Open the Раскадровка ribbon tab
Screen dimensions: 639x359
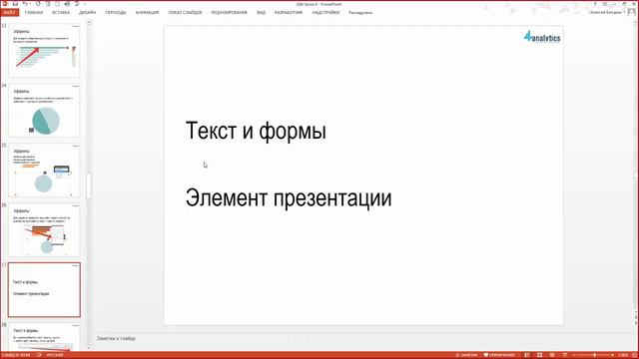tap(360, 13)
